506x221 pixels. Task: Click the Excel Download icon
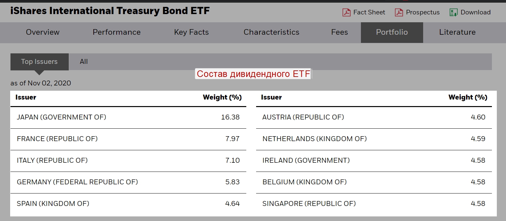tap(453, 12)
